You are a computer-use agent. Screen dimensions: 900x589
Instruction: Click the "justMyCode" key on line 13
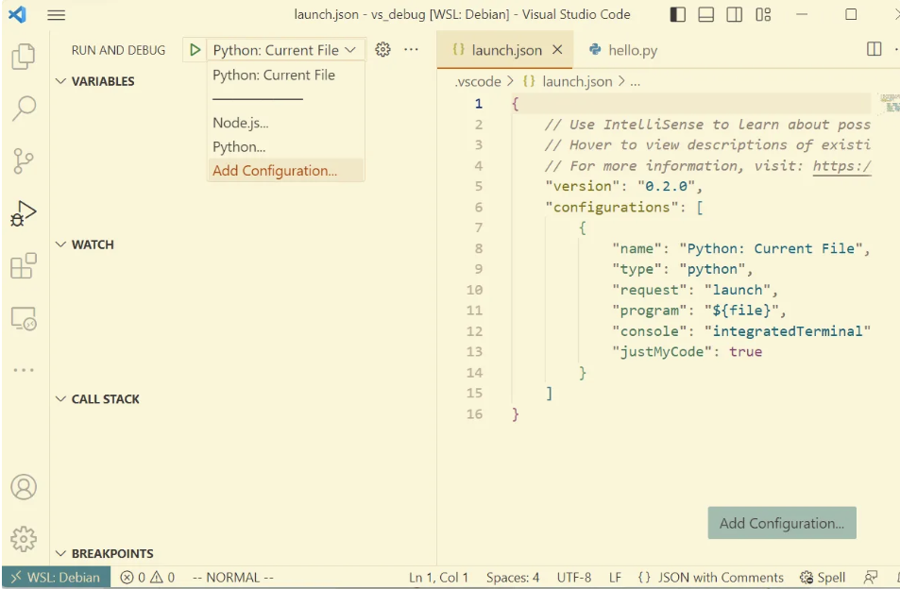[662, 351]
